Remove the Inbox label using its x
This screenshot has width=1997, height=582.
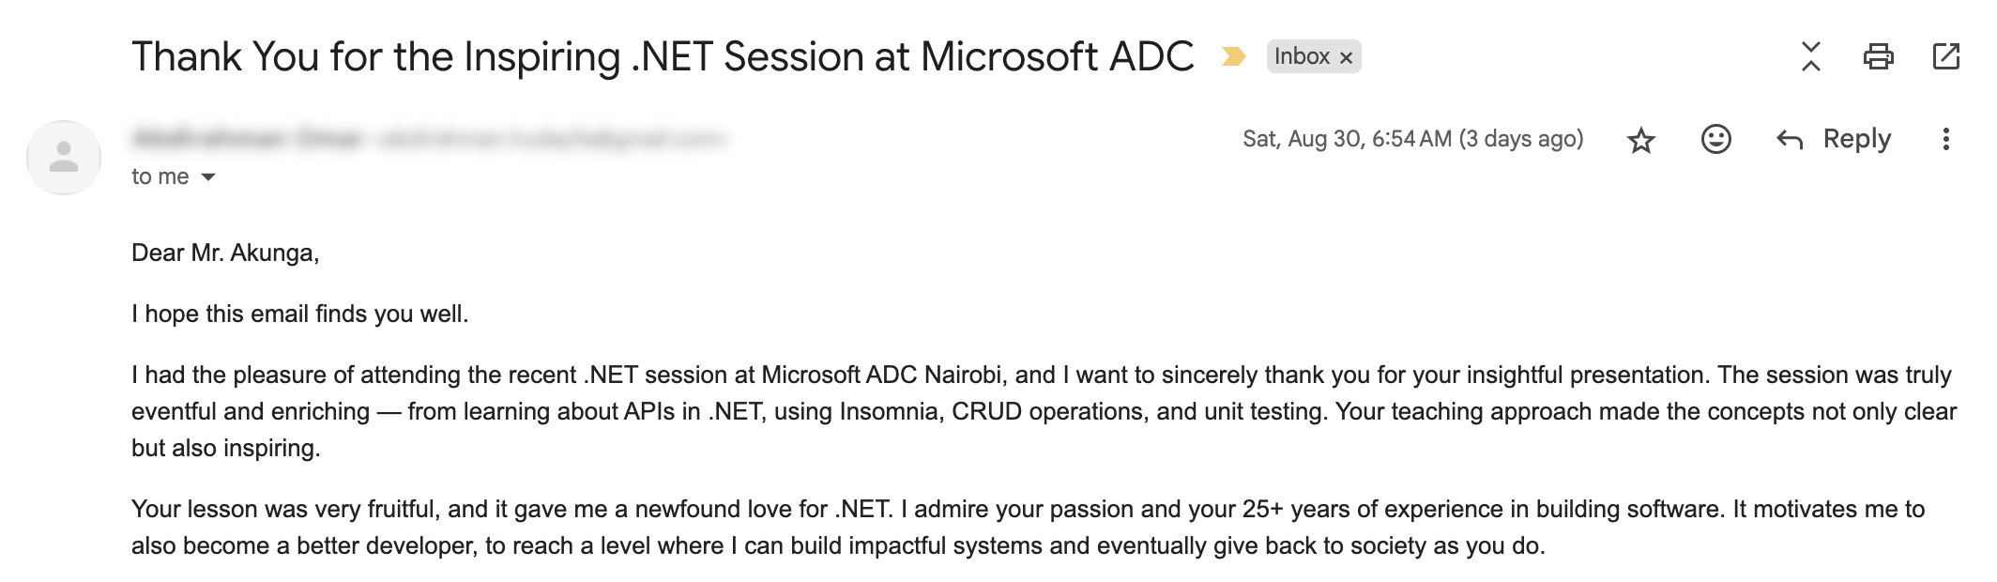1346,58
